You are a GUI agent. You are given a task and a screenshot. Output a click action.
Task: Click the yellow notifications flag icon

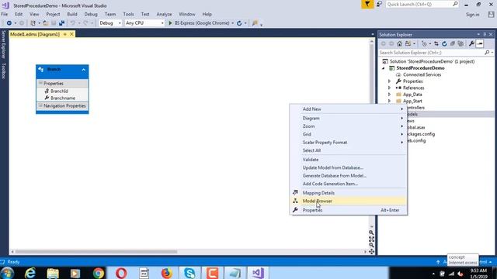[367, 5]
